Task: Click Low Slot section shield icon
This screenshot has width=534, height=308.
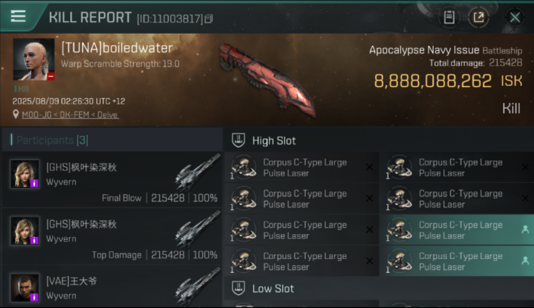Action: 239,288
